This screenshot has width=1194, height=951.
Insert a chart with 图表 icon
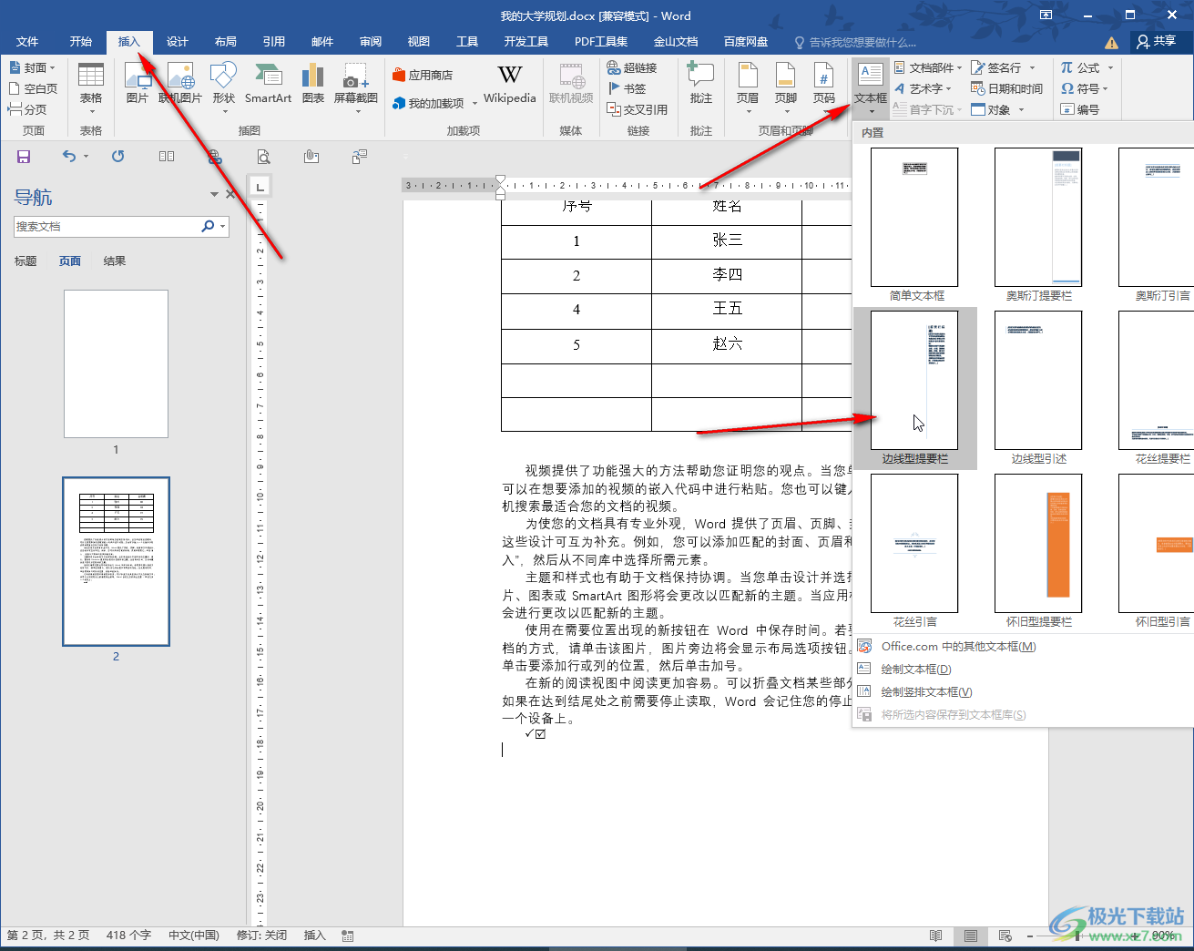pos(312,84)
